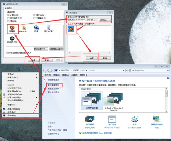Click the 更改图标(H)... button
Viewport: 171px width, 141px height.
tap(41, 49)
